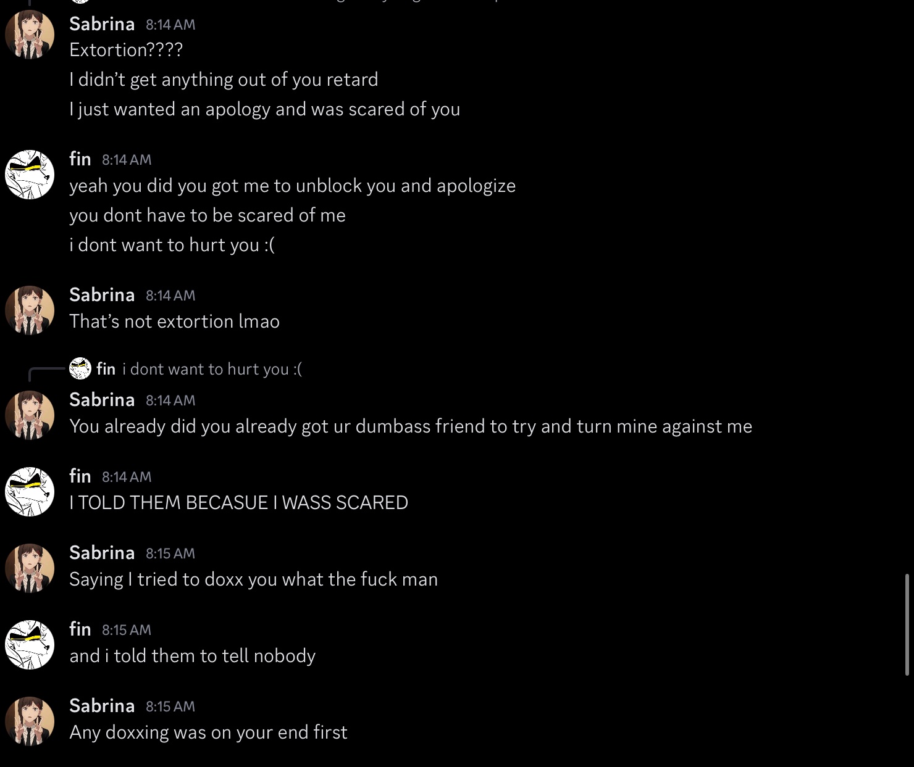
Task: Click Sabrina's avatar beside "That's not extortion lmao"
Action: pyautogui.click(x=30, y=310)
